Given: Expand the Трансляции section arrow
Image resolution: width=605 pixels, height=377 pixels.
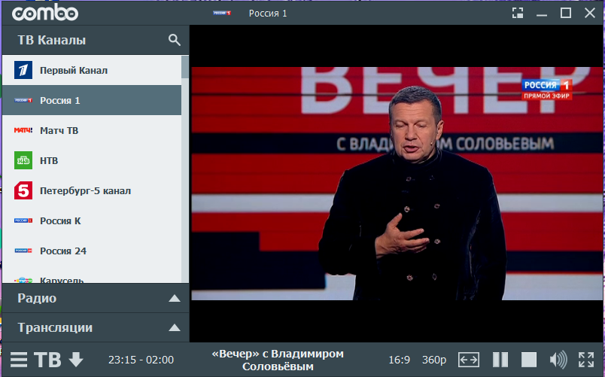Looking at the screenshot, I should pyautogui.click(x=175, y=327).
